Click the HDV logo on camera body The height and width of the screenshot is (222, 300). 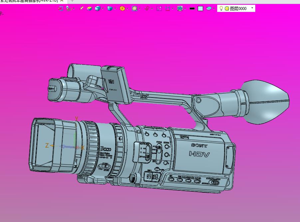(x=199, y=154)
